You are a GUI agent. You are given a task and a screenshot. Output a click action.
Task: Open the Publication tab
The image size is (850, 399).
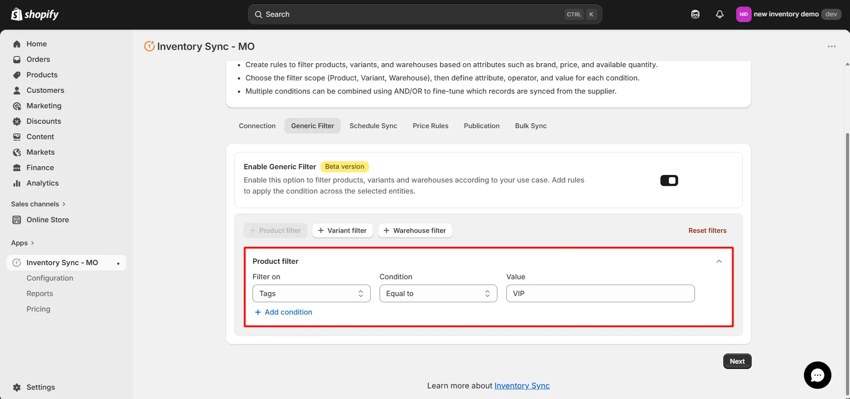[481, 125]
